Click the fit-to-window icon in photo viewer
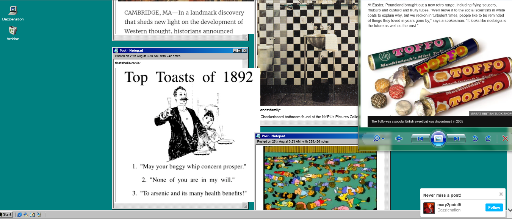The height and width of the screenshot is (219, 512). point(399,139)
